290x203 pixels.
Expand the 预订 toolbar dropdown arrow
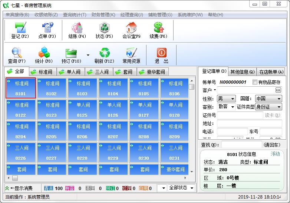88,55
